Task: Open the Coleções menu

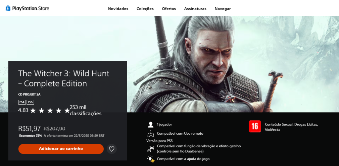Action: (x=145, y=9)
